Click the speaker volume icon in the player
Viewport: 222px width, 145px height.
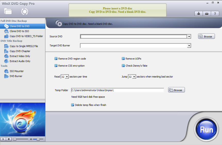point(31,139)
